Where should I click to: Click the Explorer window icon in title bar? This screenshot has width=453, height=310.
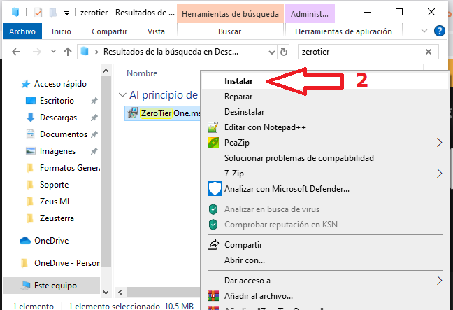click(x=15, y=12)
